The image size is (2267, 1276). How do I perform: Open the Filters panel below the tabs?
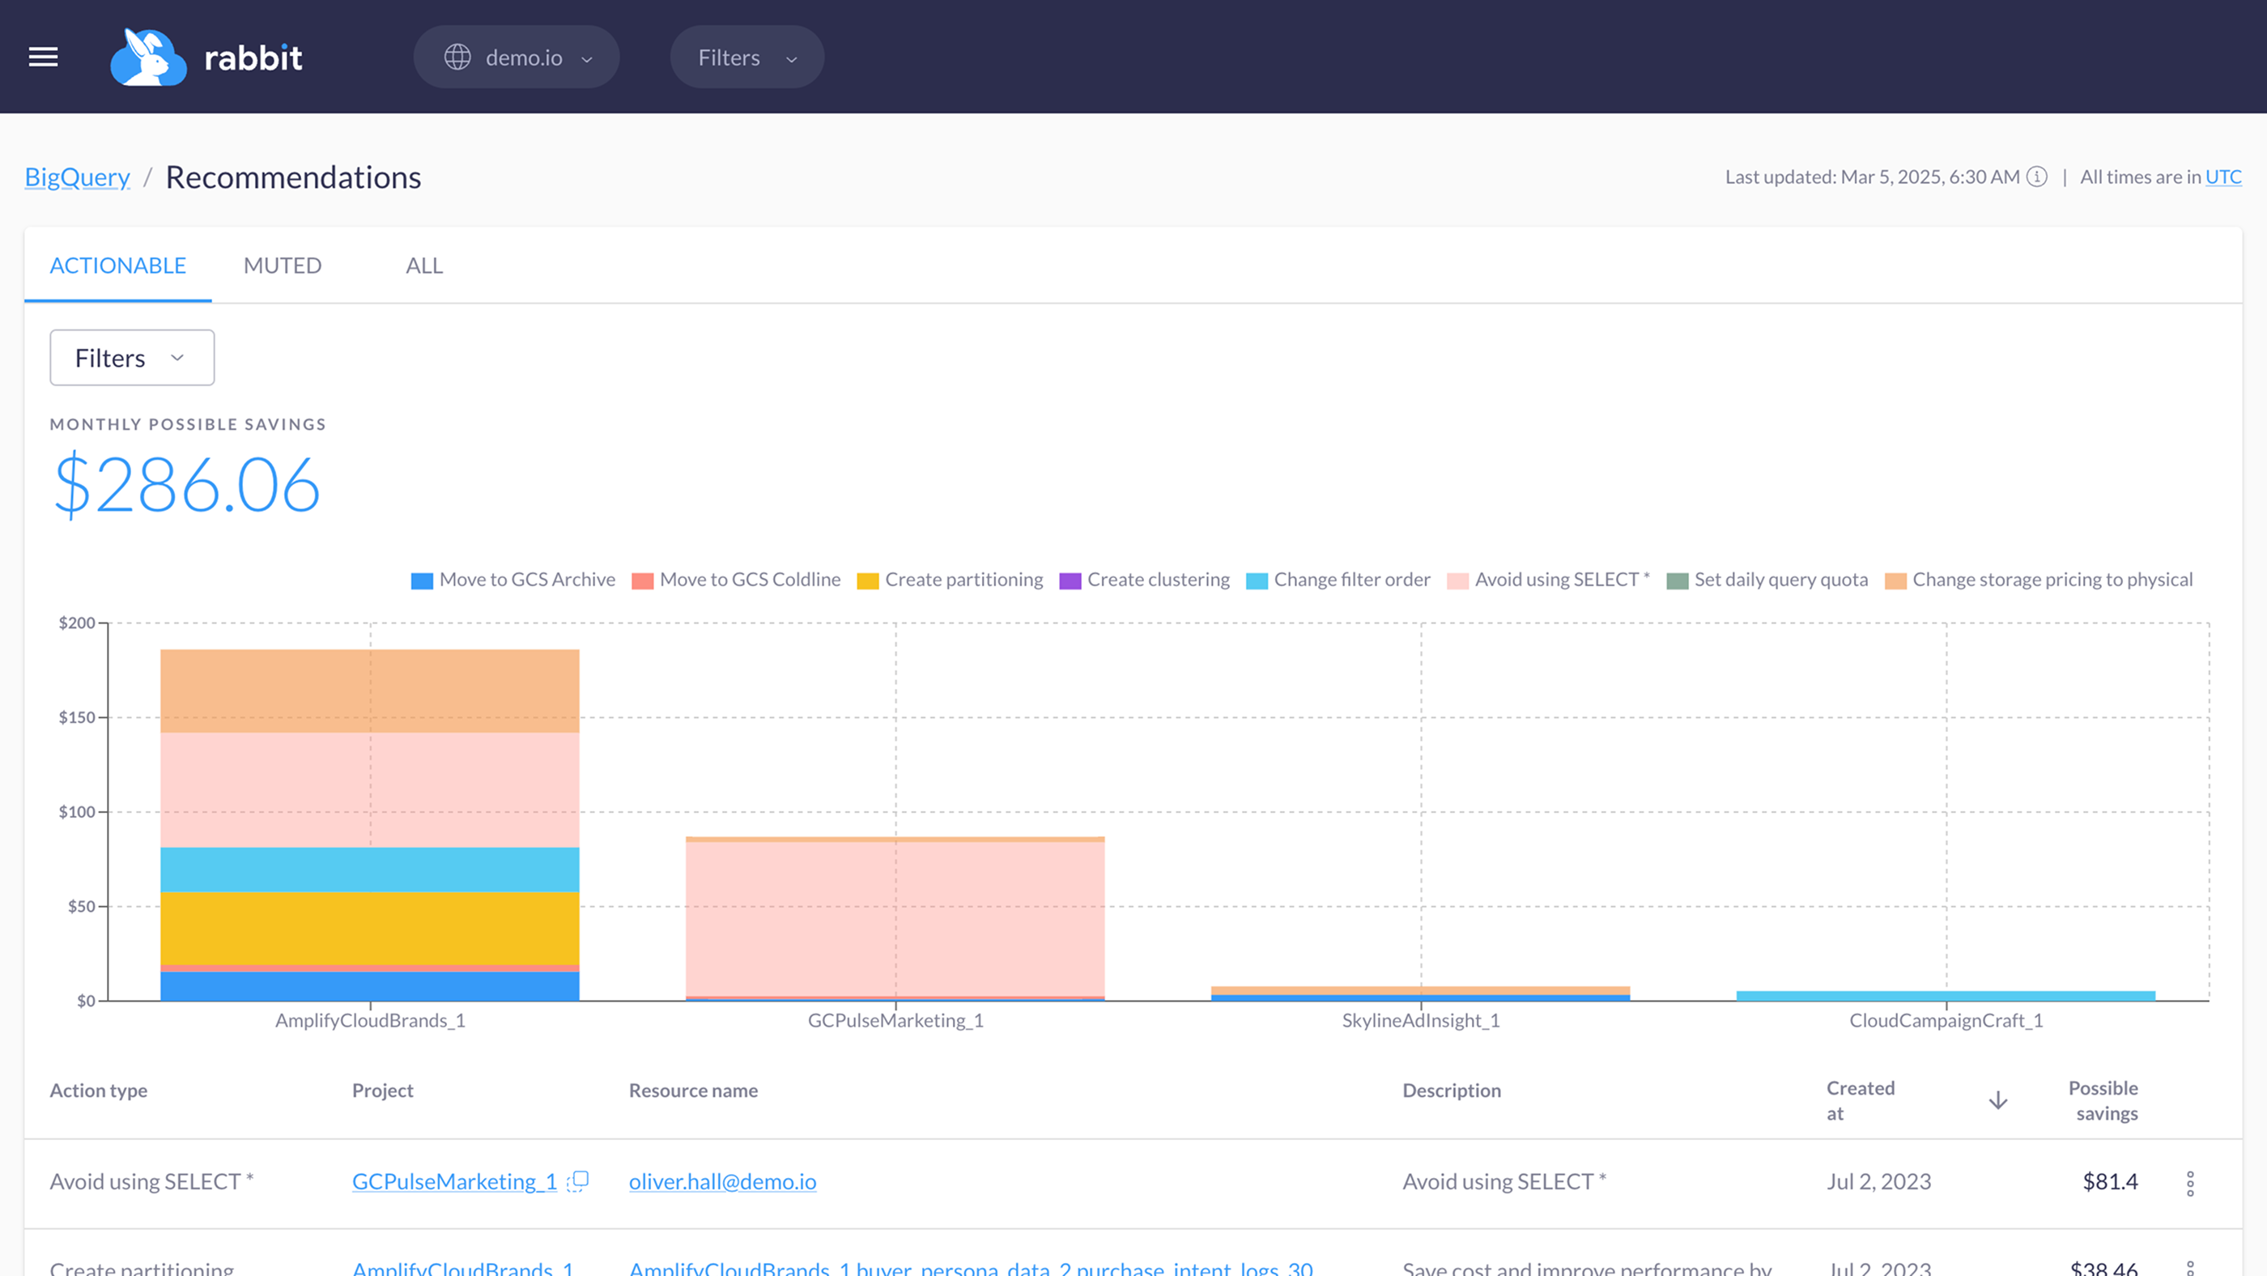coord(131,357)
